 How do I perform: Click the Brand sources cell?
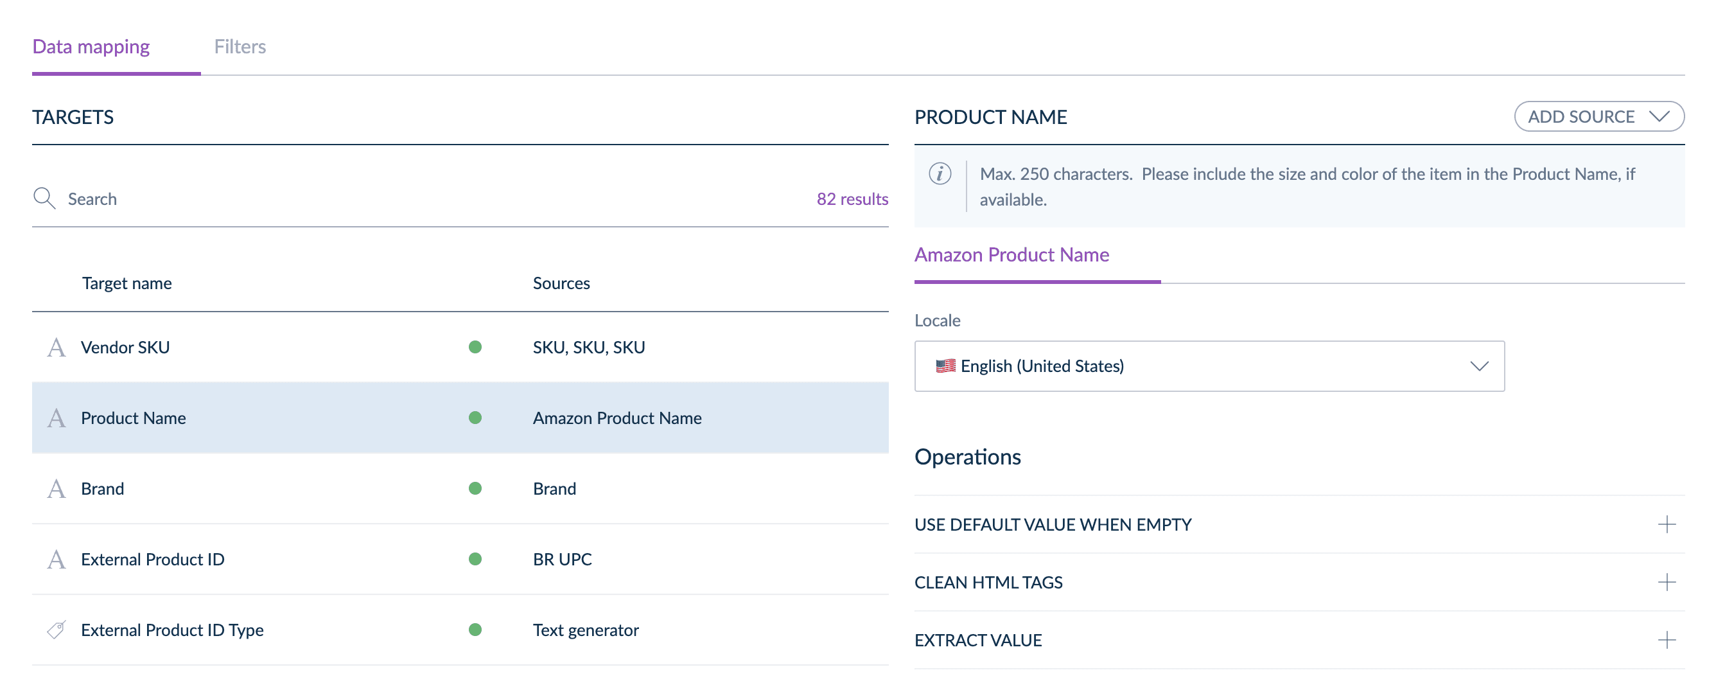554,488
